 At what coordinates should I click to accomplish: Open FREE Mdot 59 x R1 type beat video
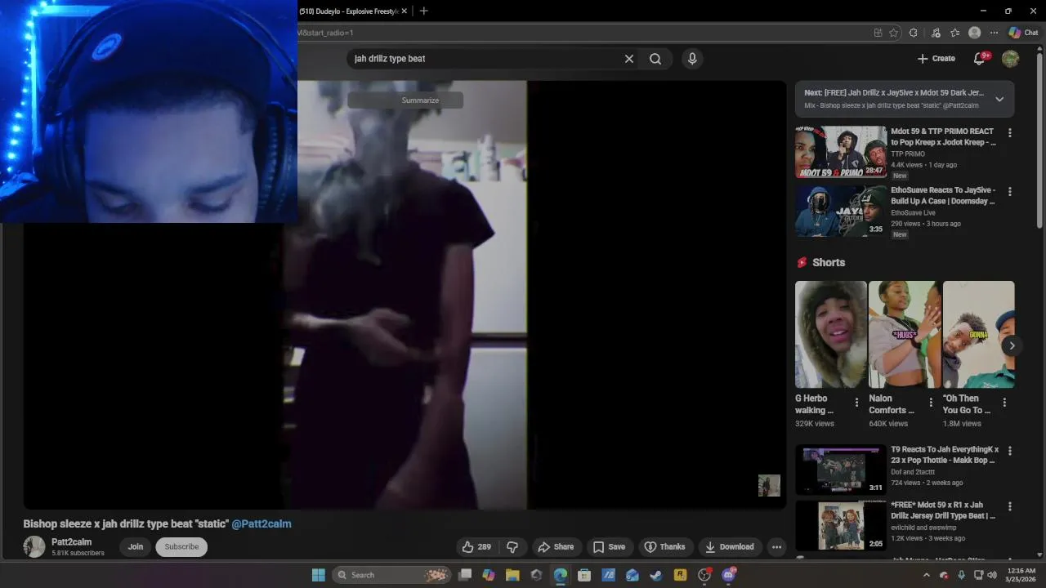(x=841, y=525)
